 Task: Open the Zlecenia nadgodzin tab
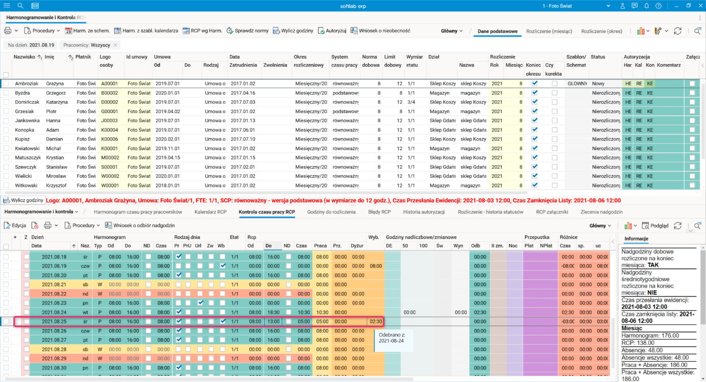coord(602,211)
